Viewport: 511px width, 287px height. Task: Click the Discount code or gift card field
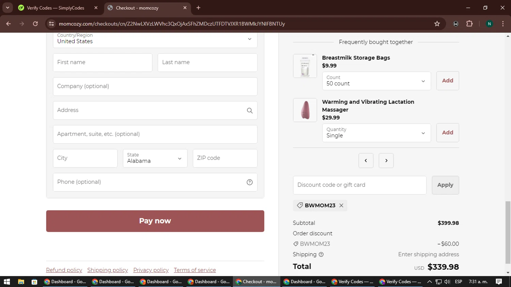[x=360, y=185]
